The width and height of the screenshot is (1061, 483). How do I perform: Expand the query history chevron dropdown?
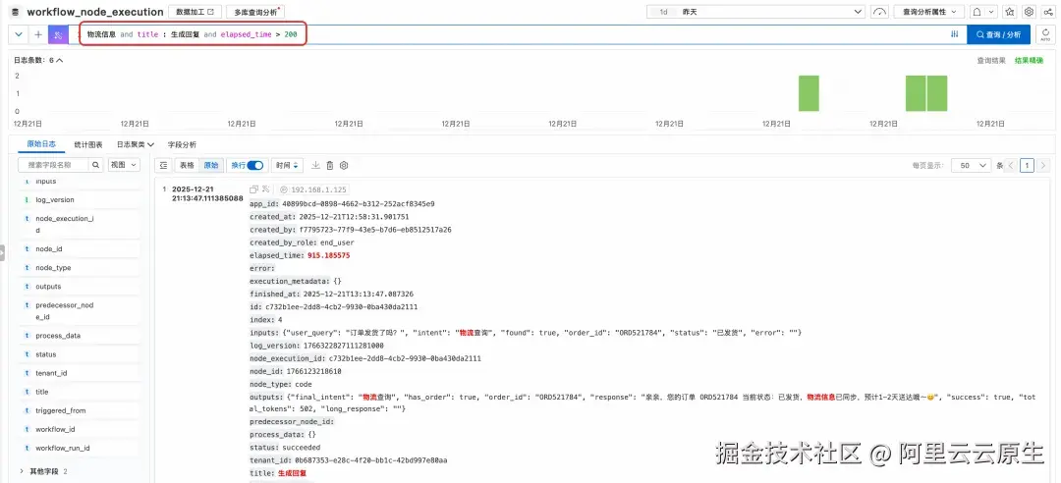click(19, 34)
